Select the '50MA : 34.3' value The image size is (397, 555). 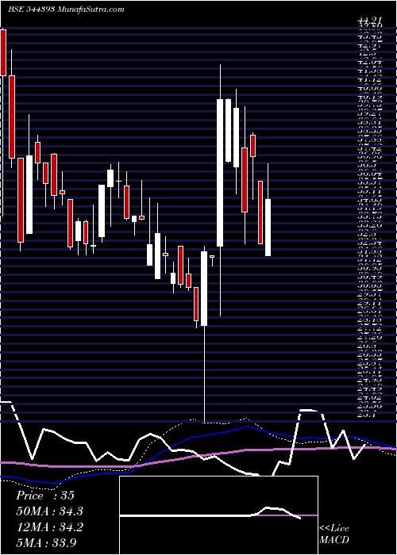point(51,511)
